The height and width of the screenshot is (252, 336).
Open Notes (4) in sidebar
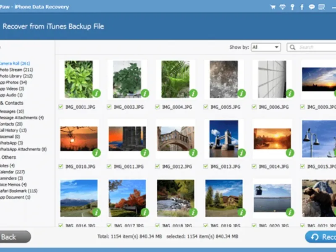click(x=7, y=165)
